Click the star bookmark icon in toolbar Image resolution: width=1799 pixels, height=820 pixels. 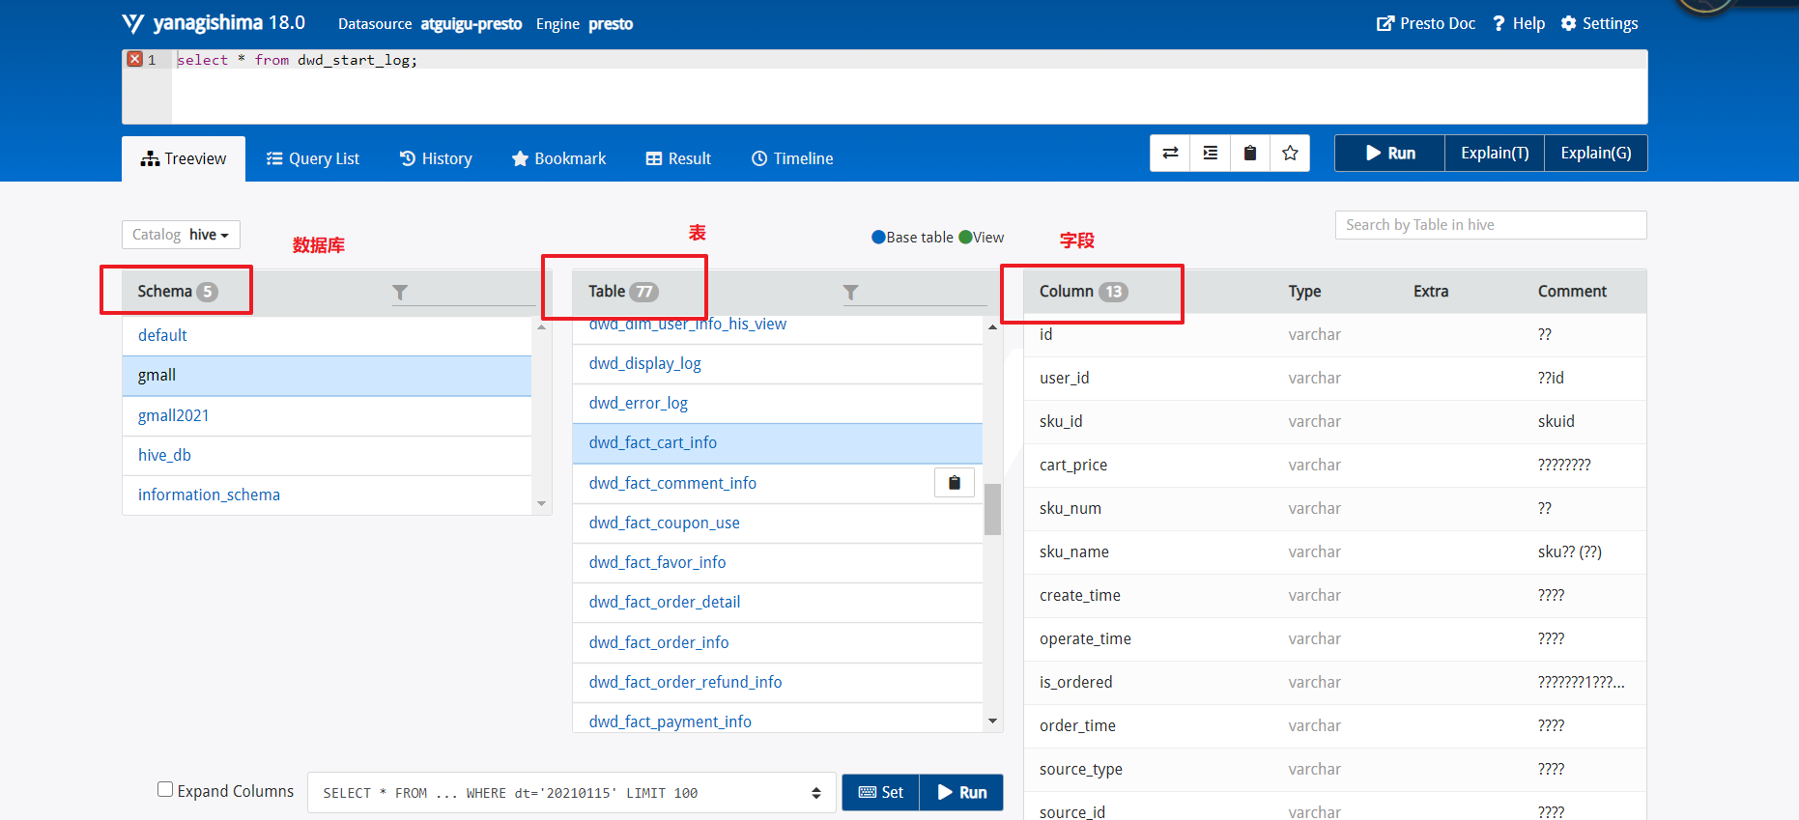click(x=1290, y=154)
